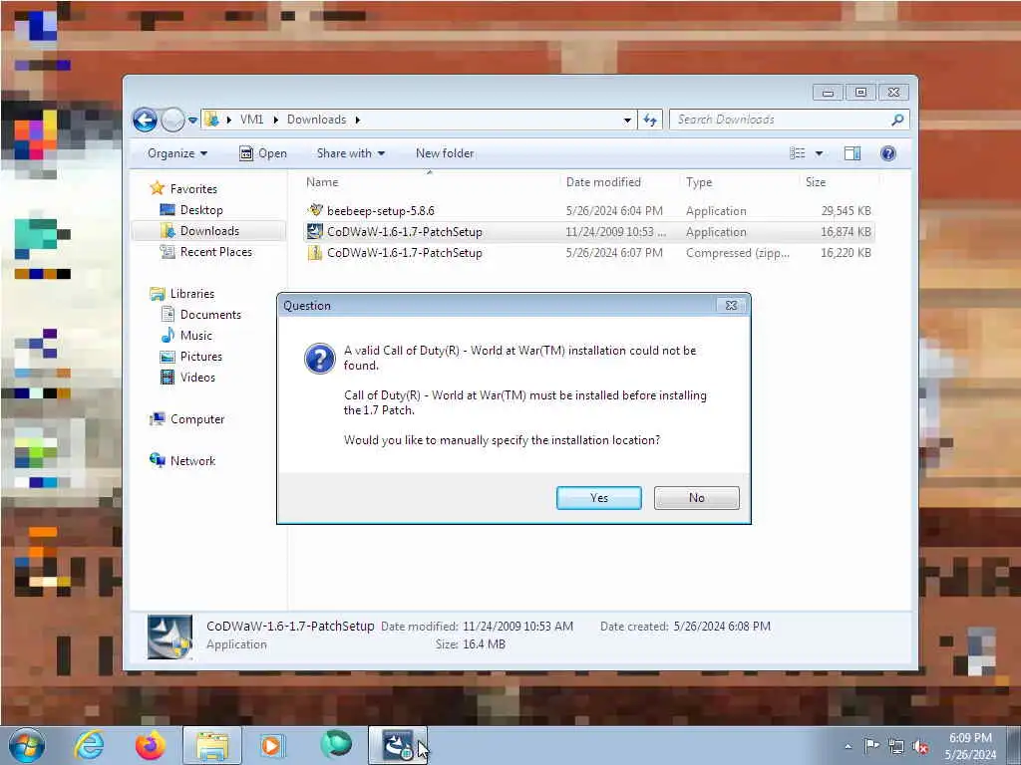This screenshot has width=1021, height=765.
Task: Click the network tray icon
Action: [896, 746]
